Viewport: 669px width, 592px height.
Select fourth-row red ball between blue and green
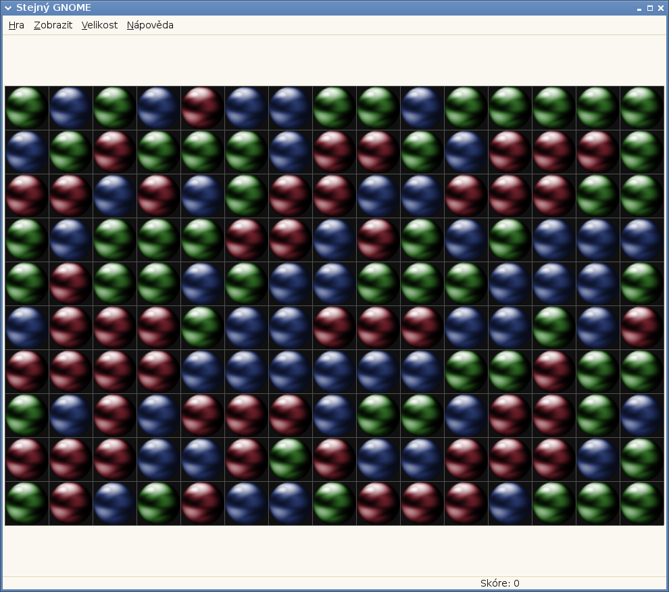point(378,240)
